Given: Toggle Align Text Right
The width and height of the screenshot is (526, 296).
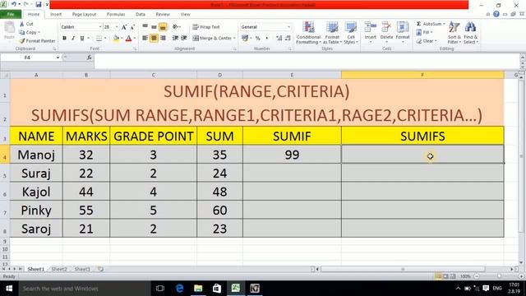Looking at the screenshot, I should 163,39.
